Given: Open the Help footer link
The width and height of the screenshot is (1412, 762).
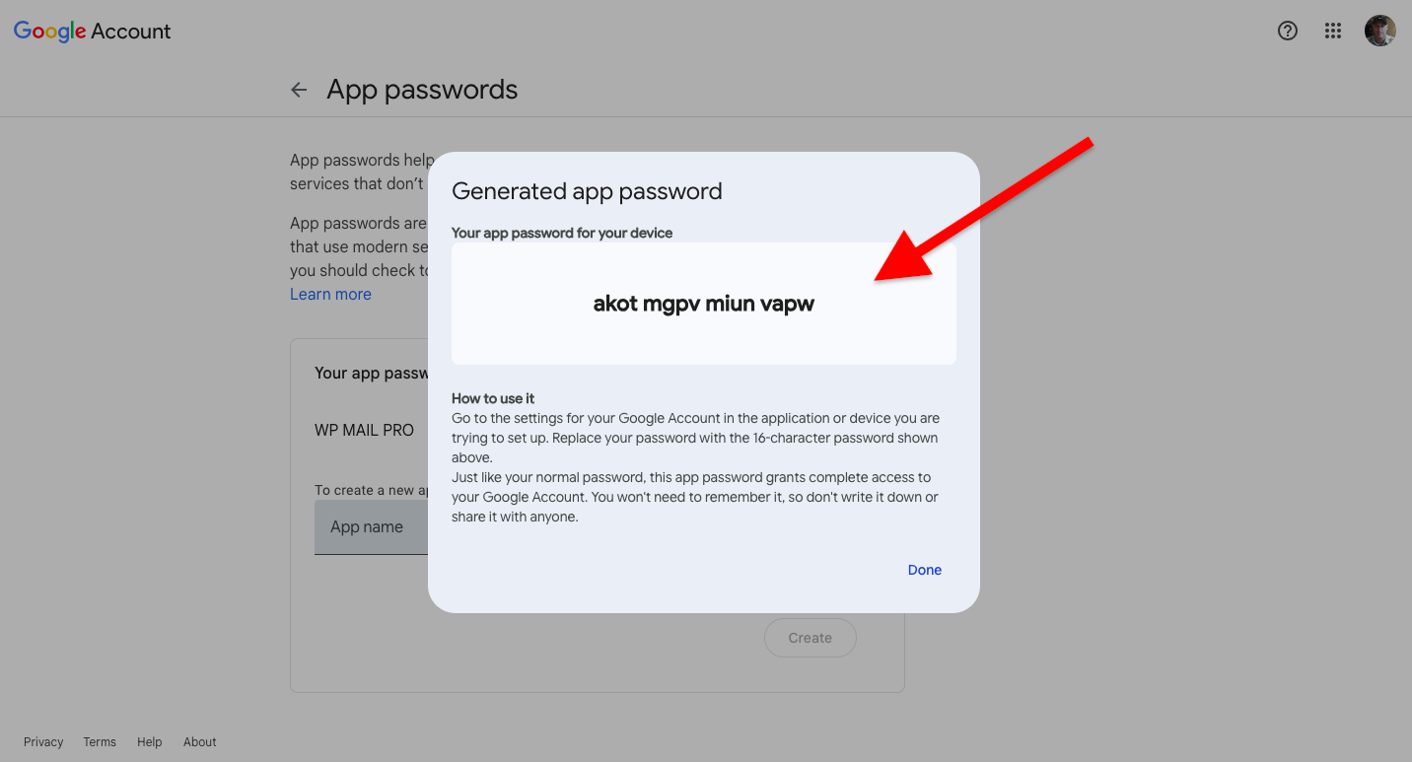Looking at the screenshot, I should coord(150,742).
